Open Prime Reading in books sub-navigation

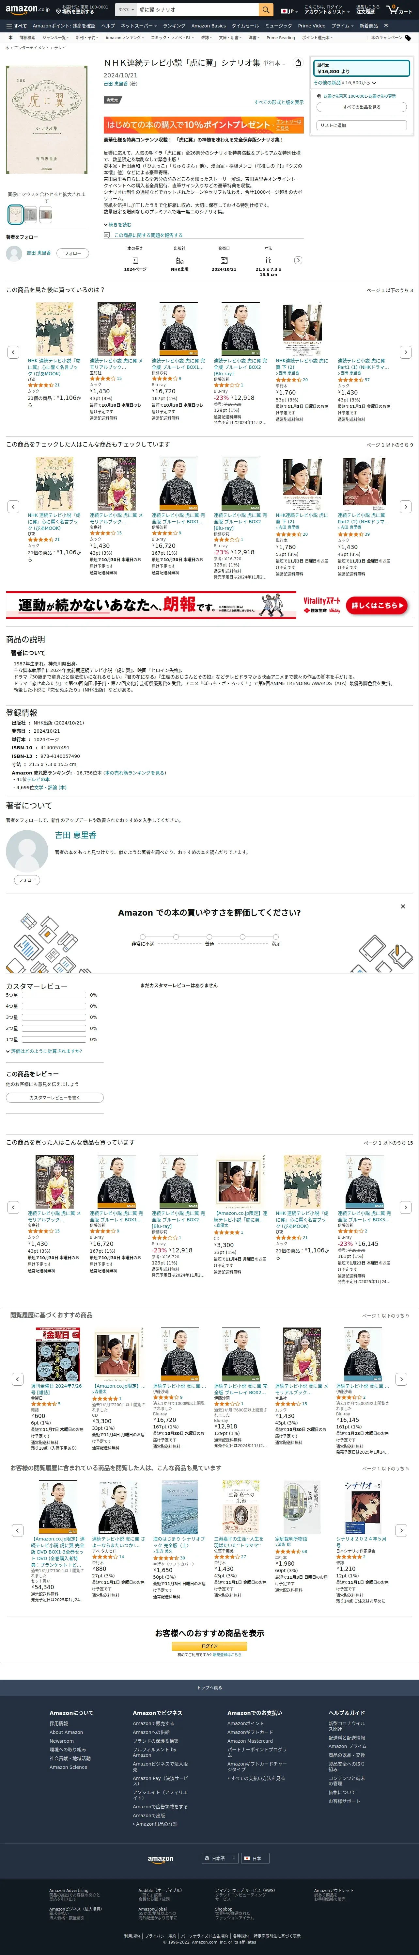coord(280,37)
